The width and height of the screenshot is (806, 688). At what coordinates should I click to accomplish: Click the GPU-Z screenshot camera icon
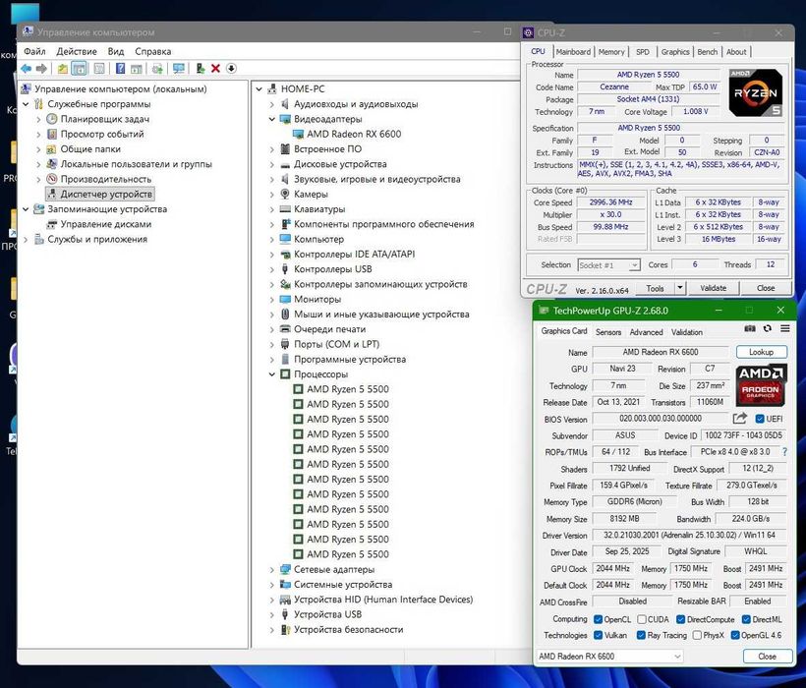[x=751, y=329]
